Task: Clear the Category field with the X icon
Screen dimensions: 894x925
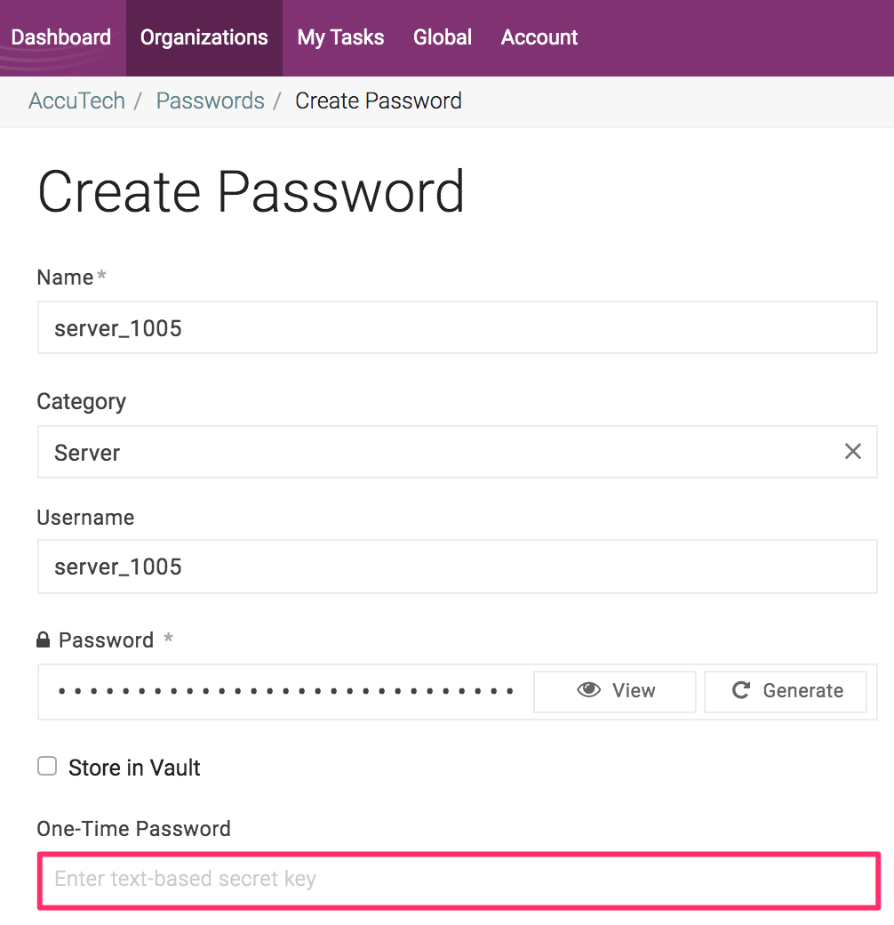Action: 853,451
